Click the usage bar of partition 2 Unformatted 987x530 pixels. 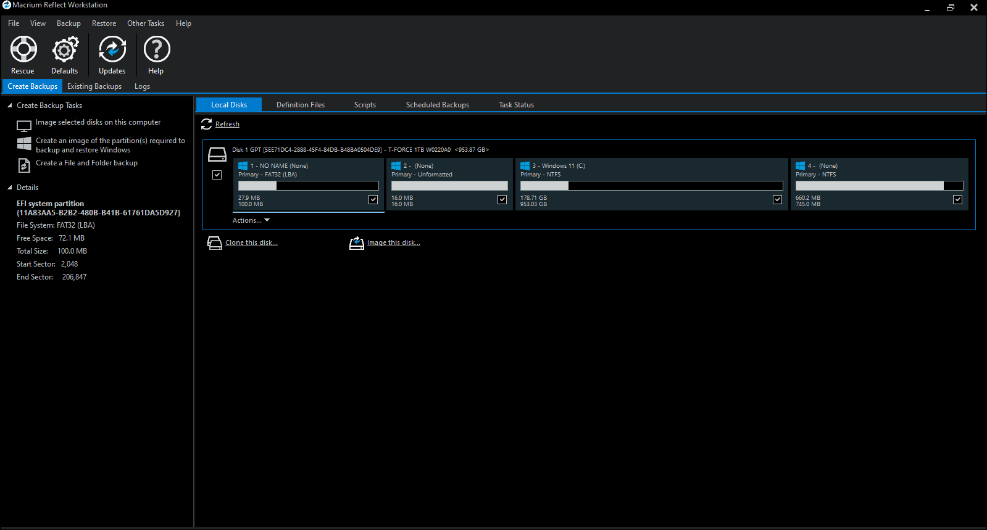pos(449,186)
